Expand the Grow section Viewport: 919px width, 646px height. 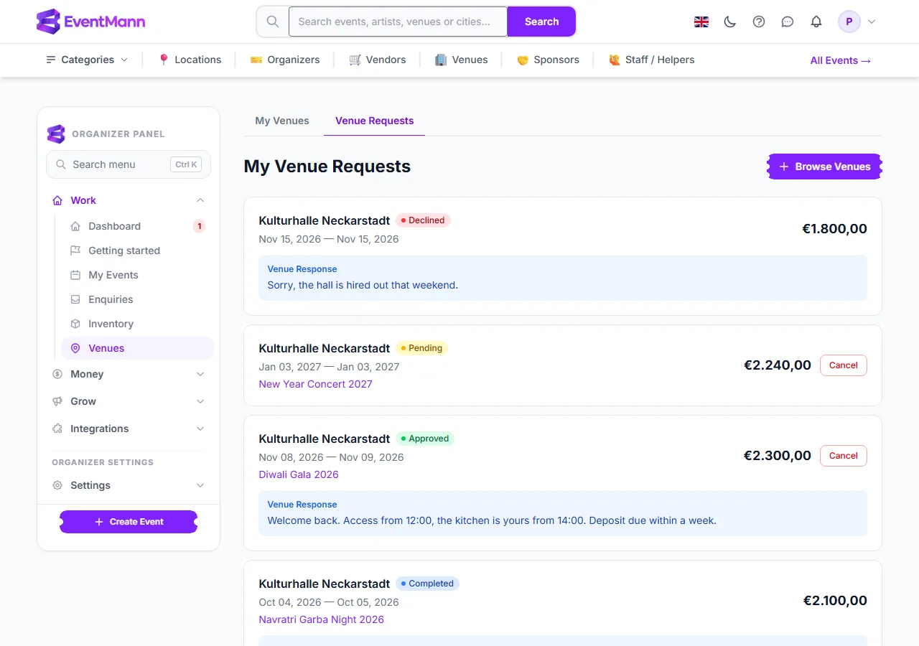[x=129, y=401]
